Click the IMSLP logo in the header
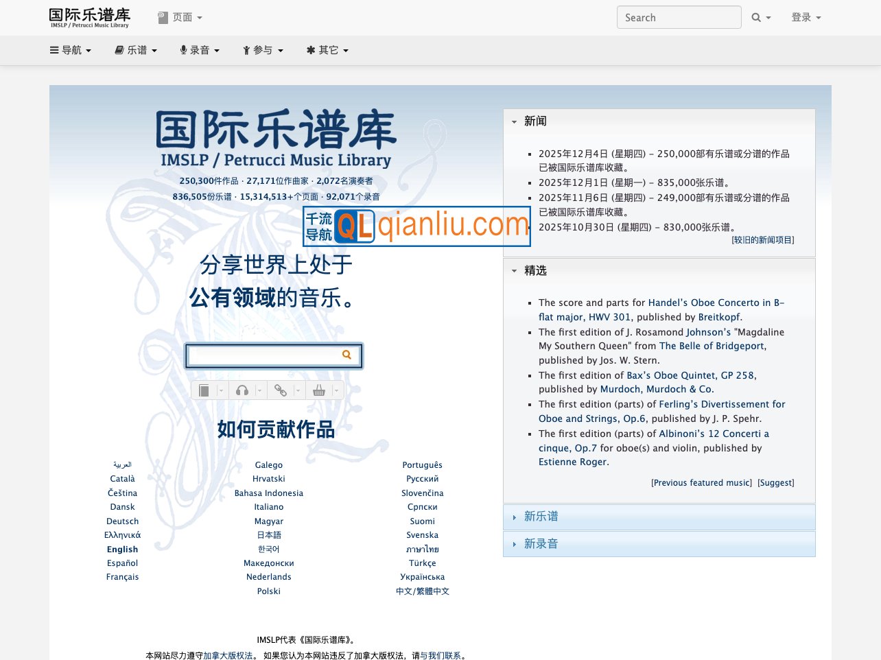 (x=89, y=16)
